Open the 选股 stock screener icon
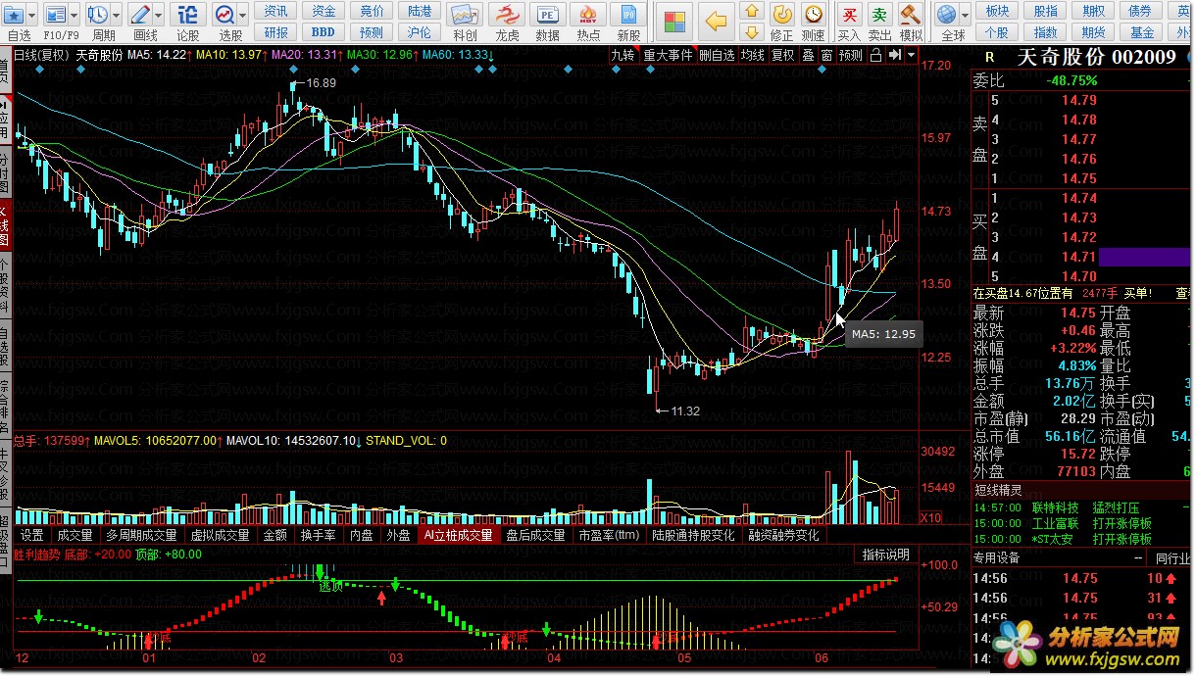1196x676 pixels. (x=224, y=15)
